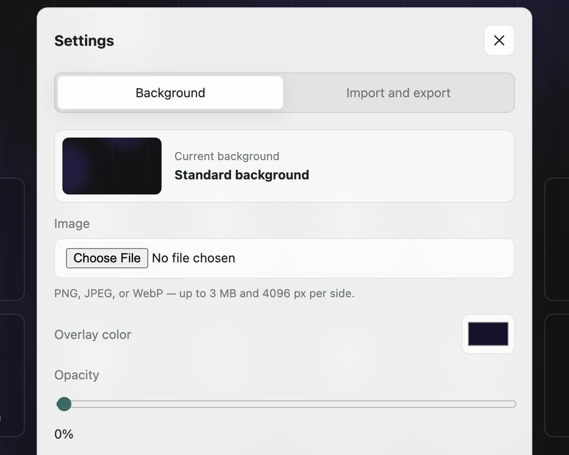Screen dimensions: 569x455
Task: Click the 'No file chosen' text
Action: pos(193,258)
